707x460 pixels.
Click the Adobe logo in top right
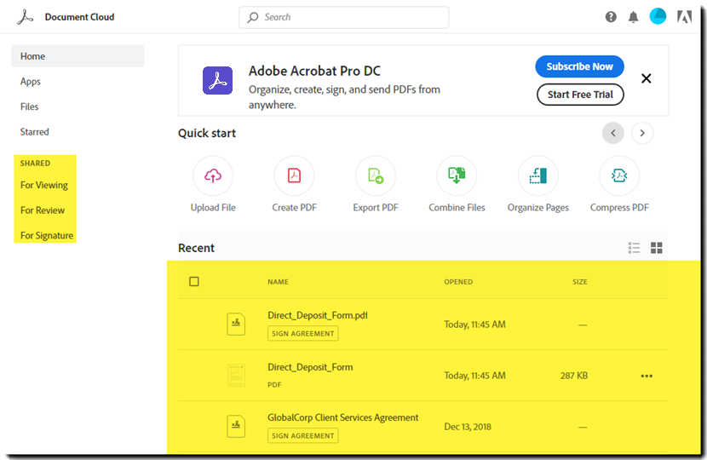point(684,17)
